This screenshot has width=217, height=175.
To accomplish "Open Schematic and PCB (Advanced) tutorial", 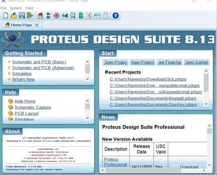I will [43, 68].
